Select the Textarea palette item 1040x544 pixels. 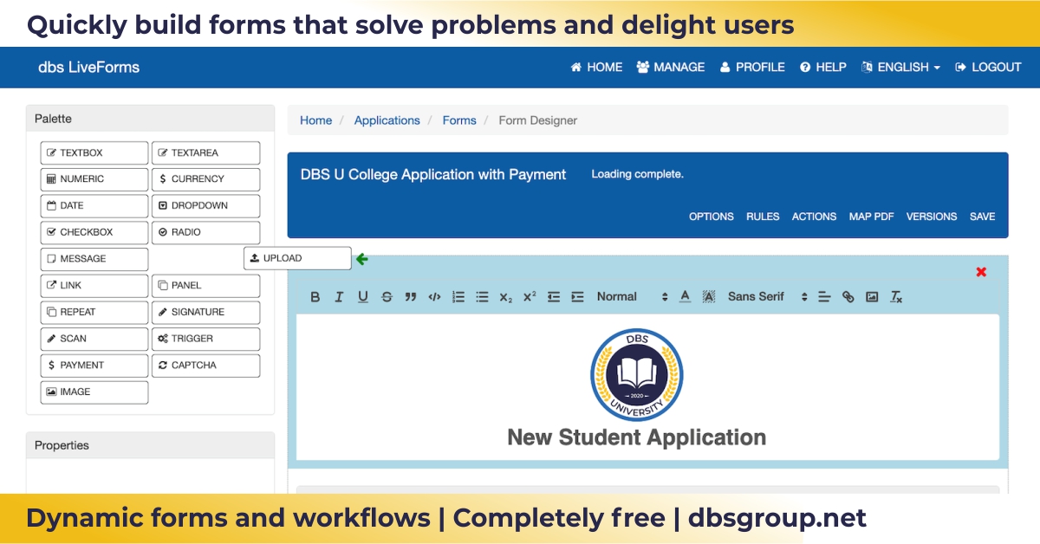206,153
